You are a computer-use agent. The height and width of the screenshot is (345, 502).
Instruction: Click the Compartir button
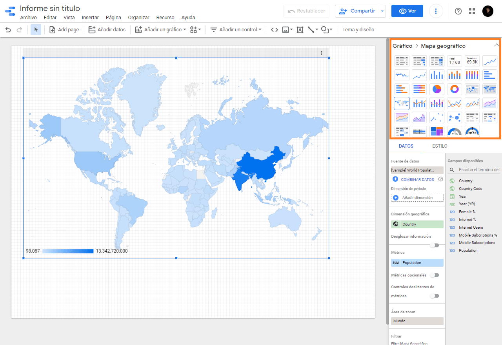click(357, 11)
